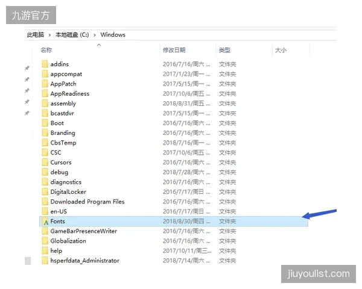Click the DigitalLocker folder icon
The width and height of the screenshot is (362, 289).
[x=45, y=191]
